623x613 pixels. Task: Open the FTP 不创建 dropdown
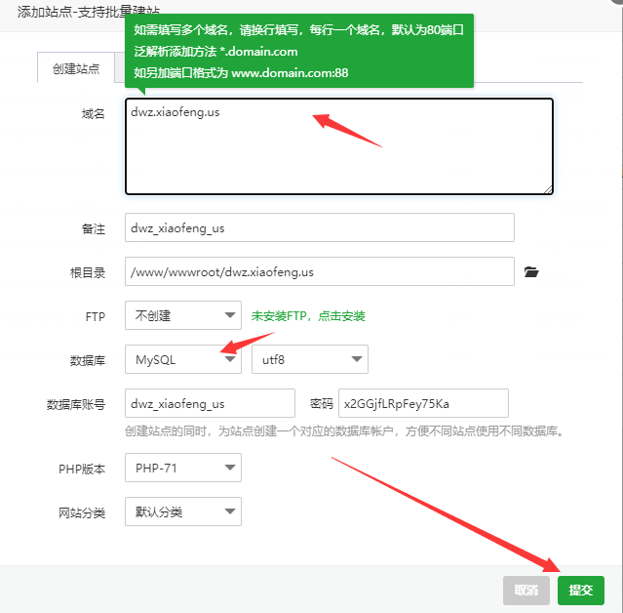[183, 315]
